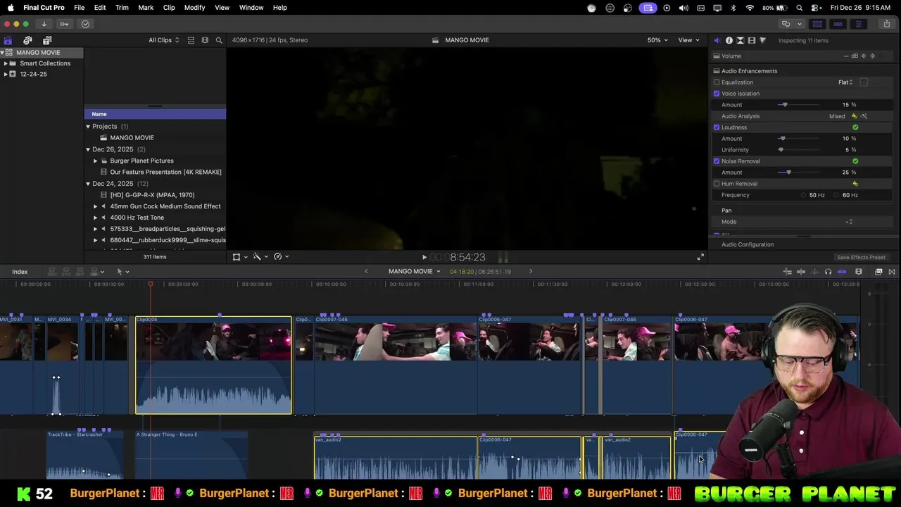This screenshot has width=901, height=507.
Task: Open the viewer View dropdown
Action: coord(688,40)
